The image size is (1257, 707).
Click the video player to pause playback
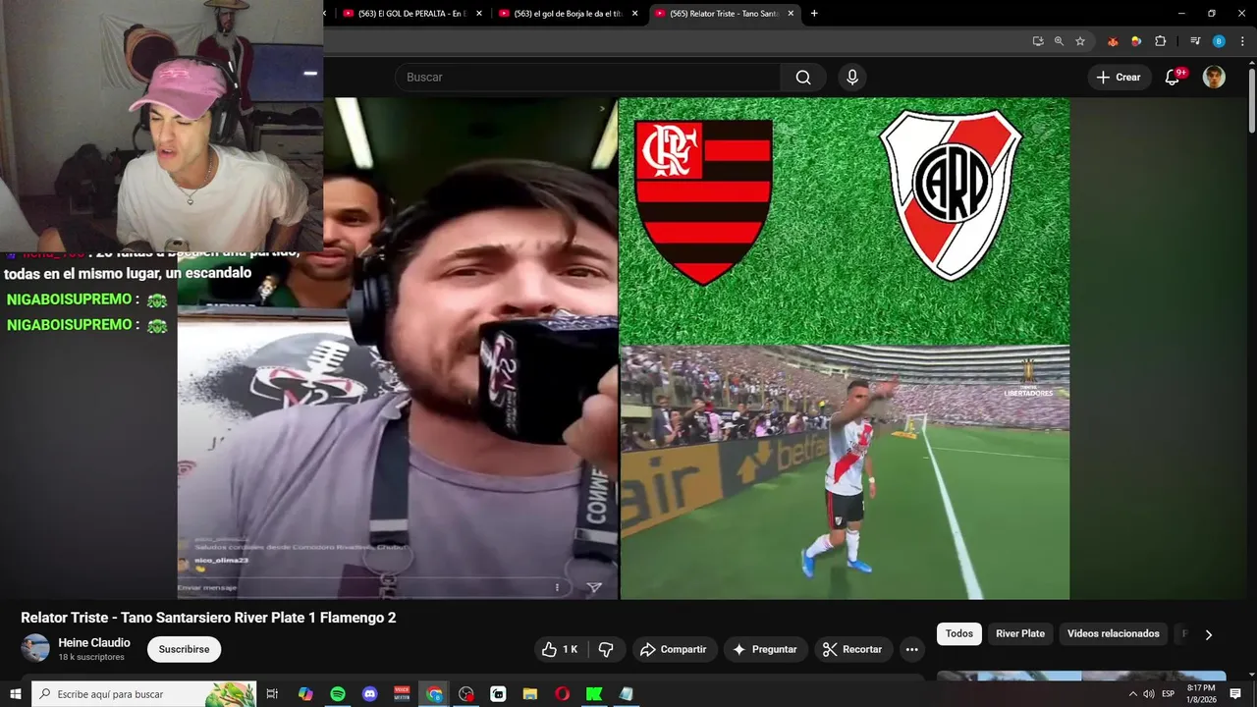(x=624, y=349)
